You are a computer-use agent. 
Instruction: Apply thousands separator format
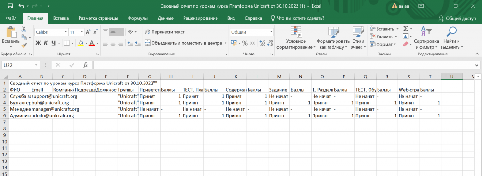[x=252, y=43]
